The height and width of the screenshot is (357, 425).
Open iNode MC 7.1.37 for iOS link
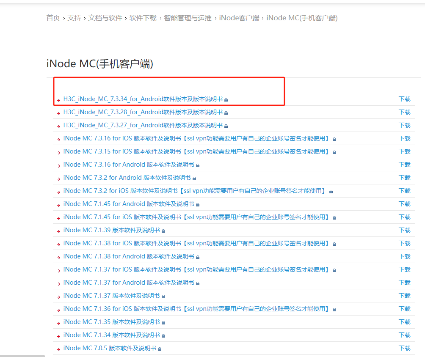point(197,269)
